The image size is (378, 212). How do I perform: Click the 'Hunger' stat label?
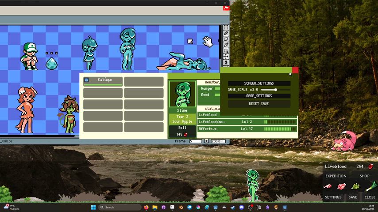pyautogui.click(x=207, y=88)
